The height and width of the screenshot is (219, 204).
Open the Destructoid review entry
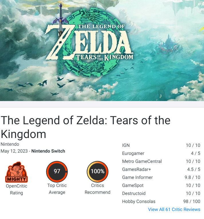tap(161, 193)
